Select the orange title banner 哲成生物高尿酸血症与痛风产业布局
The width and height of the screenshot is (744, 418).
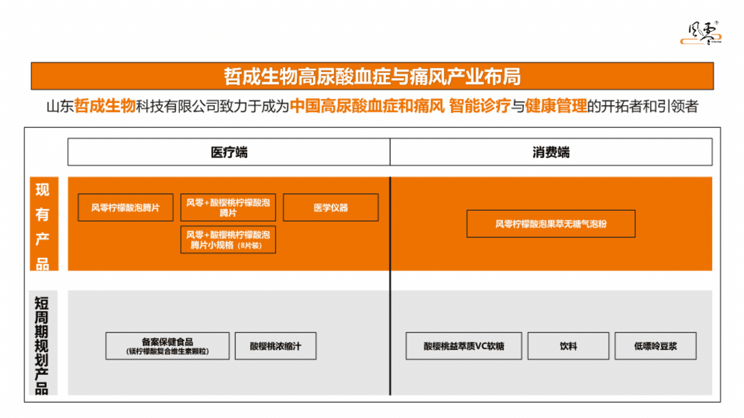click(x=372, y=76)
